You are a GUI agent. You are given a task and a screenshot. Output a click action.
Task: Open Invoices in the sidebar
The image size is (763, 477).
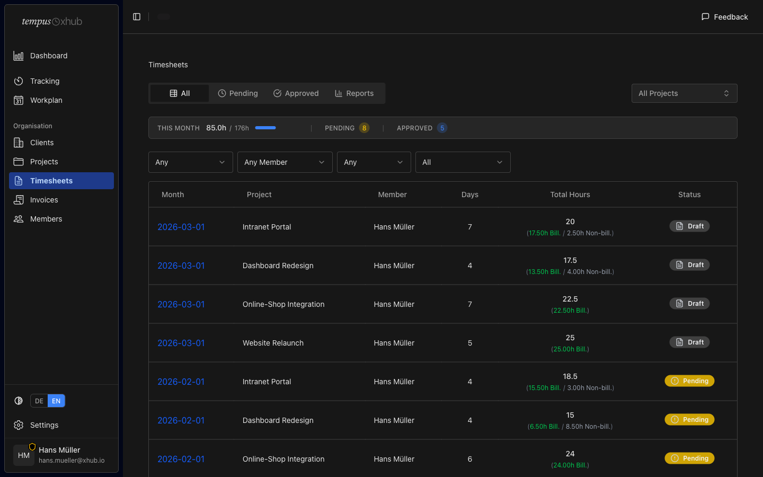pos(44,200)
